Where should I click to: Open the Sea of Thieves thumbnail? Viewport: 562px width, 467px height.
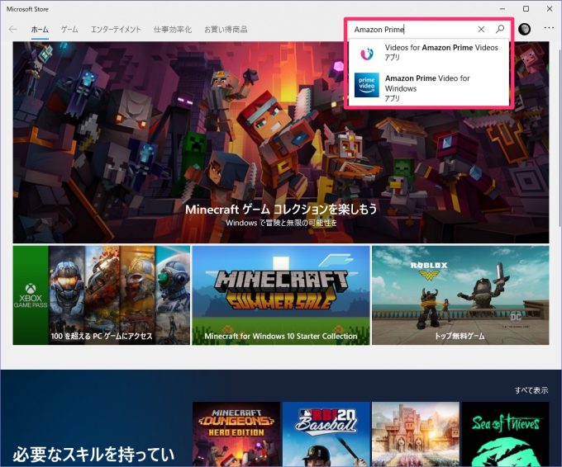[x=505, y=434]
